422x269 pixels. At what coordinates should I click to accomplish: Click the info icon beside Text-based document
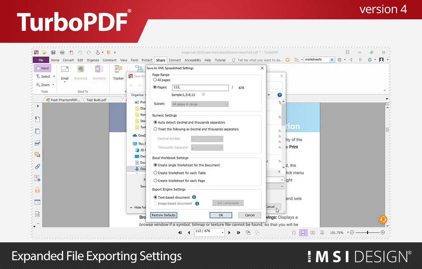click(194, 197)
